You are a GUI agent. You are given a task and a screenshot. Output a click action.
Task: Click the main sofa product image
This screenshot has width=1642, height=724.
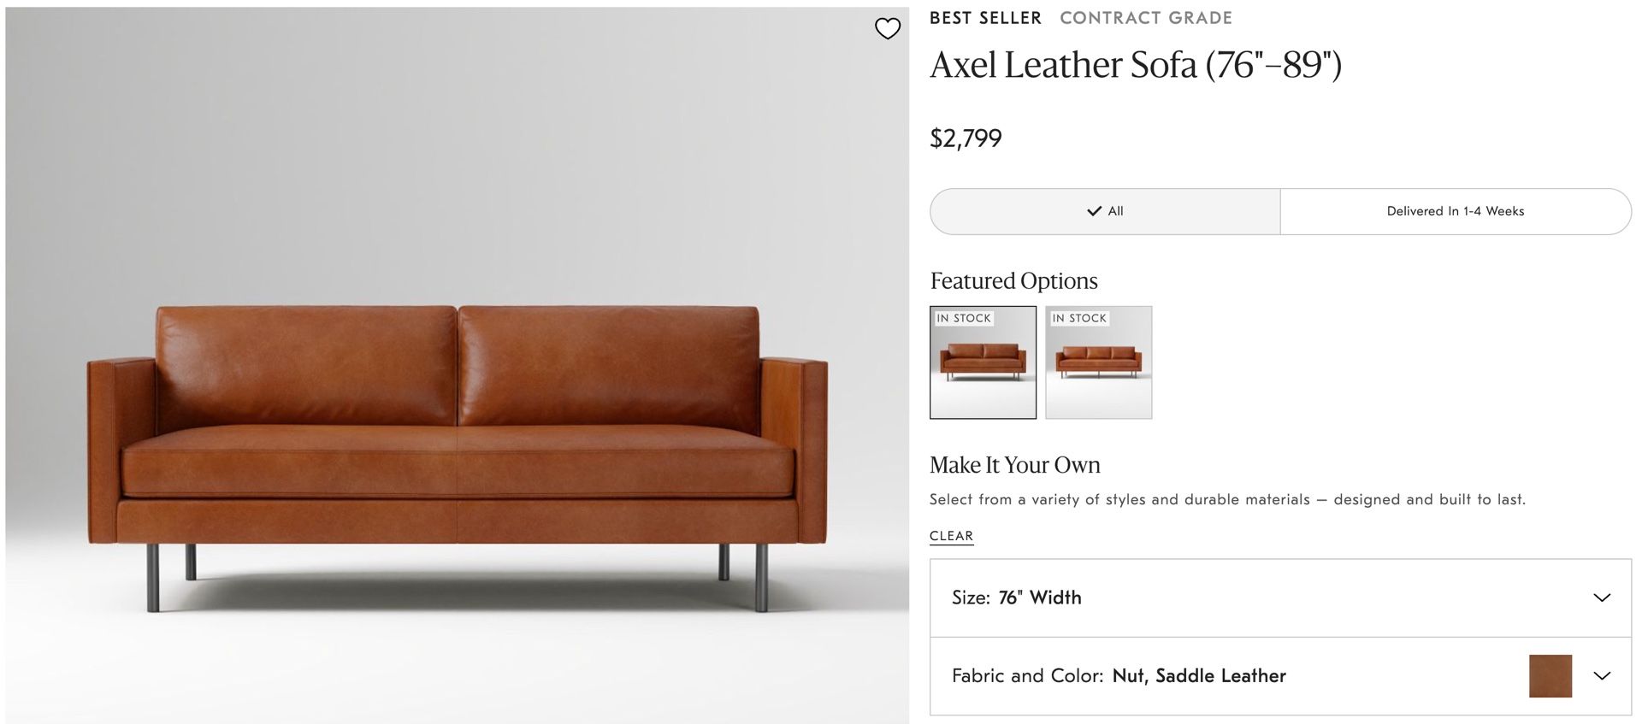454,359
